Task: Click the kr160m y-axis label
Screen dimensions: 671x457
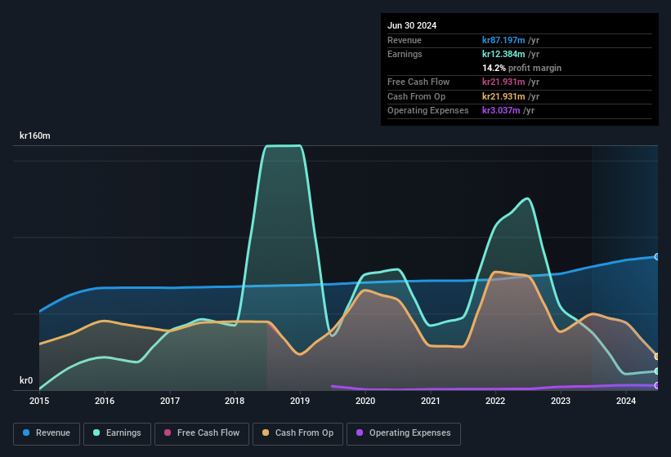Action: [x=35, y=135]
